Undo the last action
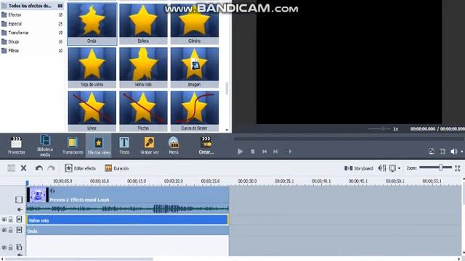This screenshot has width=465, height=261. (x=39, y=168)
